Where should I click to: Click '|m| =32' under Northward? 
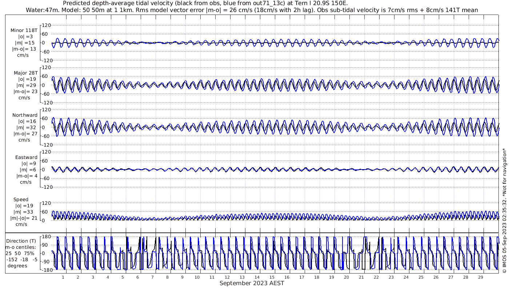[26, 127]
